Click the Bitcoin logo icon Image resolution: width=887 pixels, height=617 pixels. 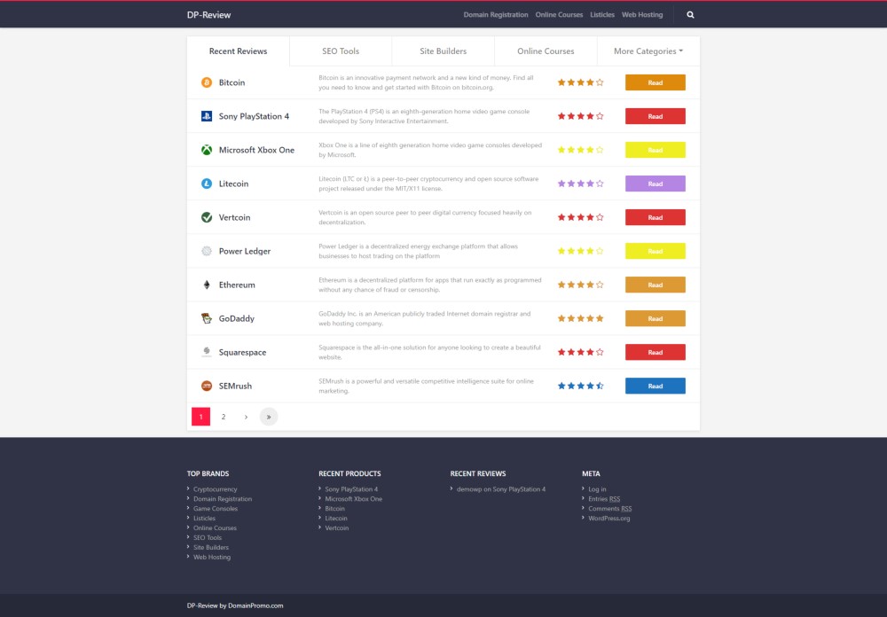207,82
